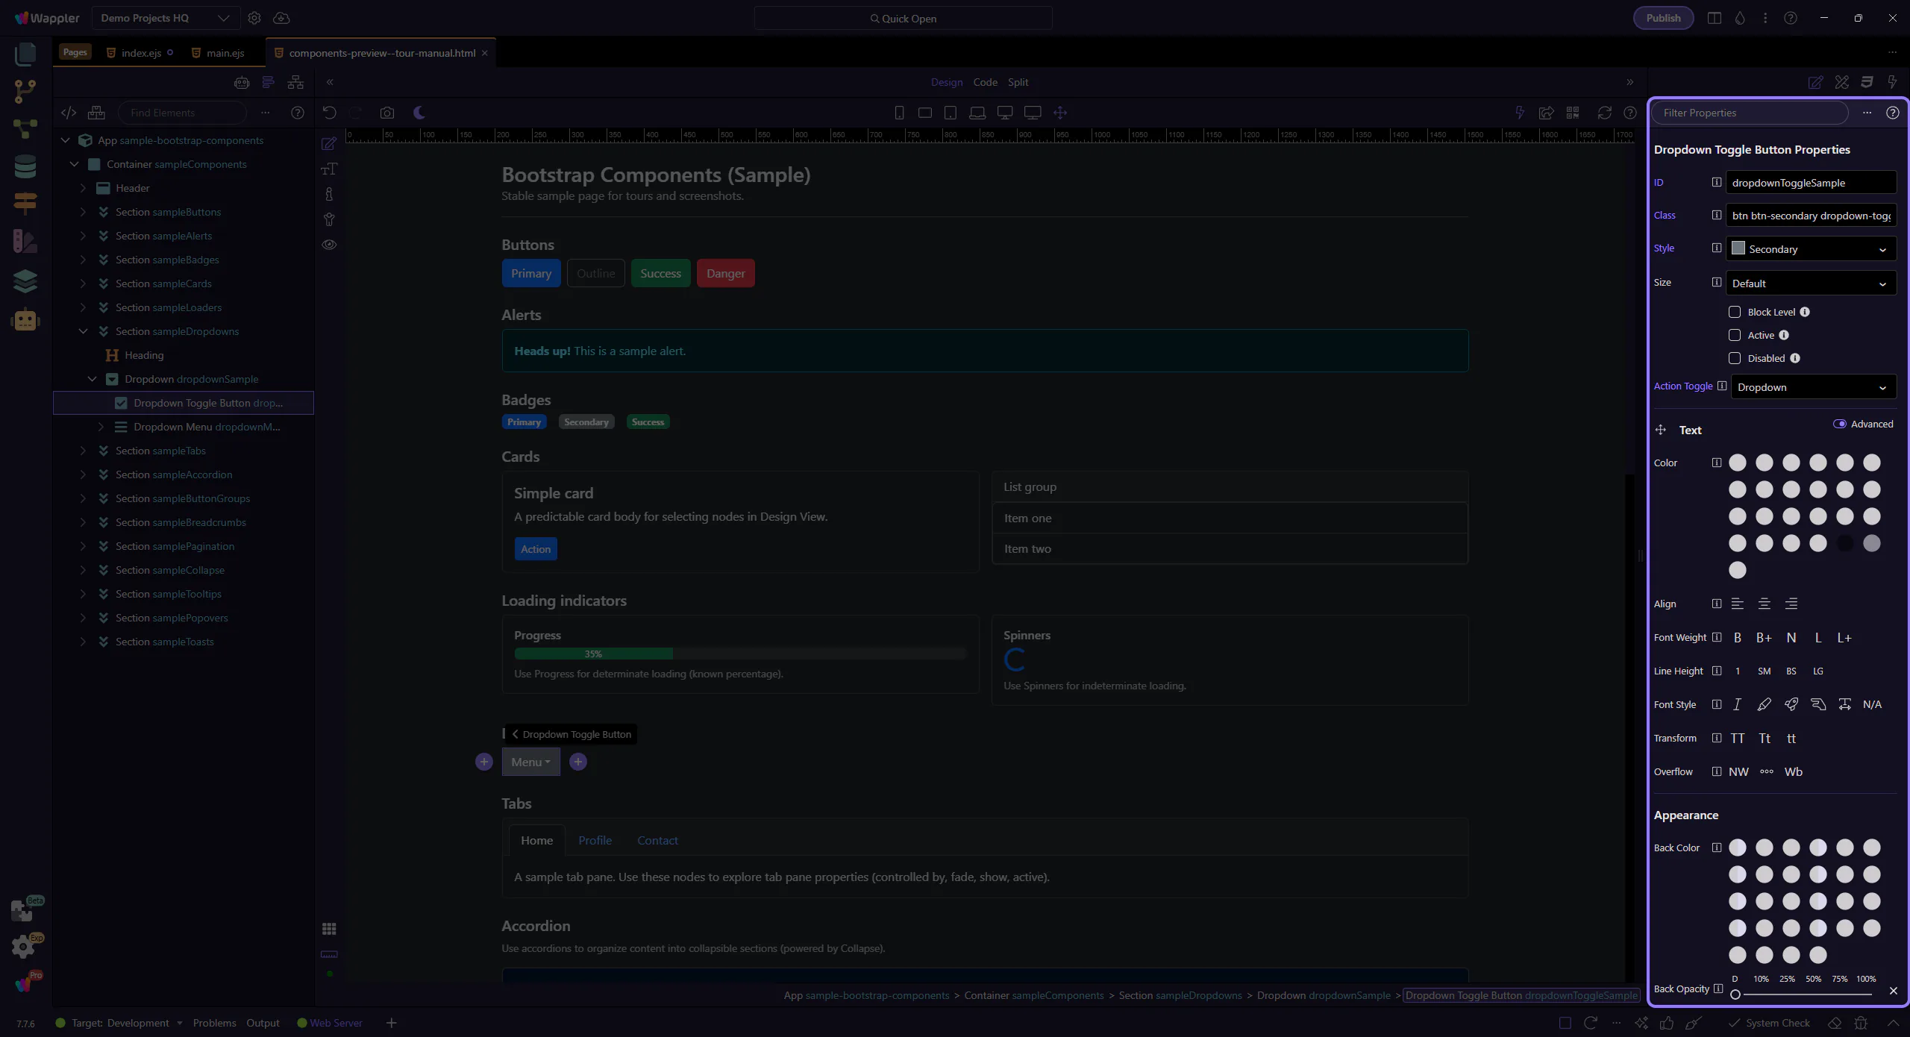The height and width of the screenshot is (1037, 1910).
Task: Click the camera screenshot icon
Action: point(386,113)
